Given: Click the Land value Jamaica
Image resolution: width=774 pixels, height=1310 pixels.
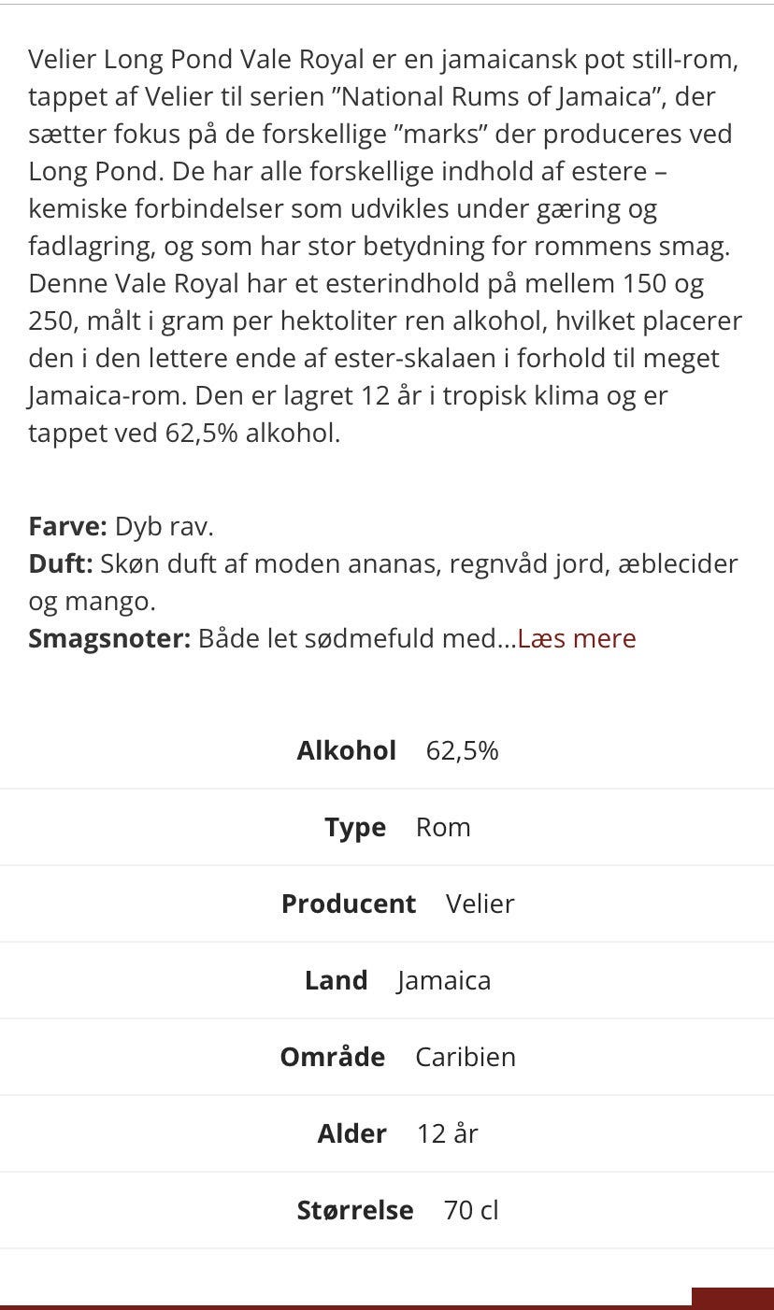Looking at the screenshot, I should coord(444,980).
